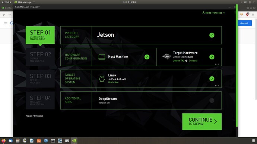Select Step 04 Summary Finalization tab
Image resolution: width=257 pixels, height=144 pixels.
40,100
